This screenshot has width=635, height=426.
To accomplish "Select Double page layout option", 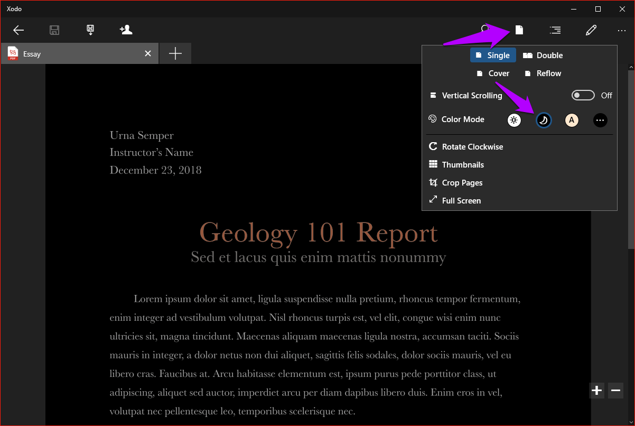I will pyautogui.click(x=543, y=55).
